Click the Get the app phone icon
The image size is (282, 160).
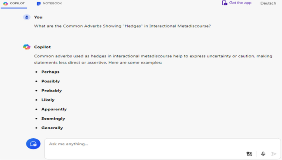[x=224, y=3]
